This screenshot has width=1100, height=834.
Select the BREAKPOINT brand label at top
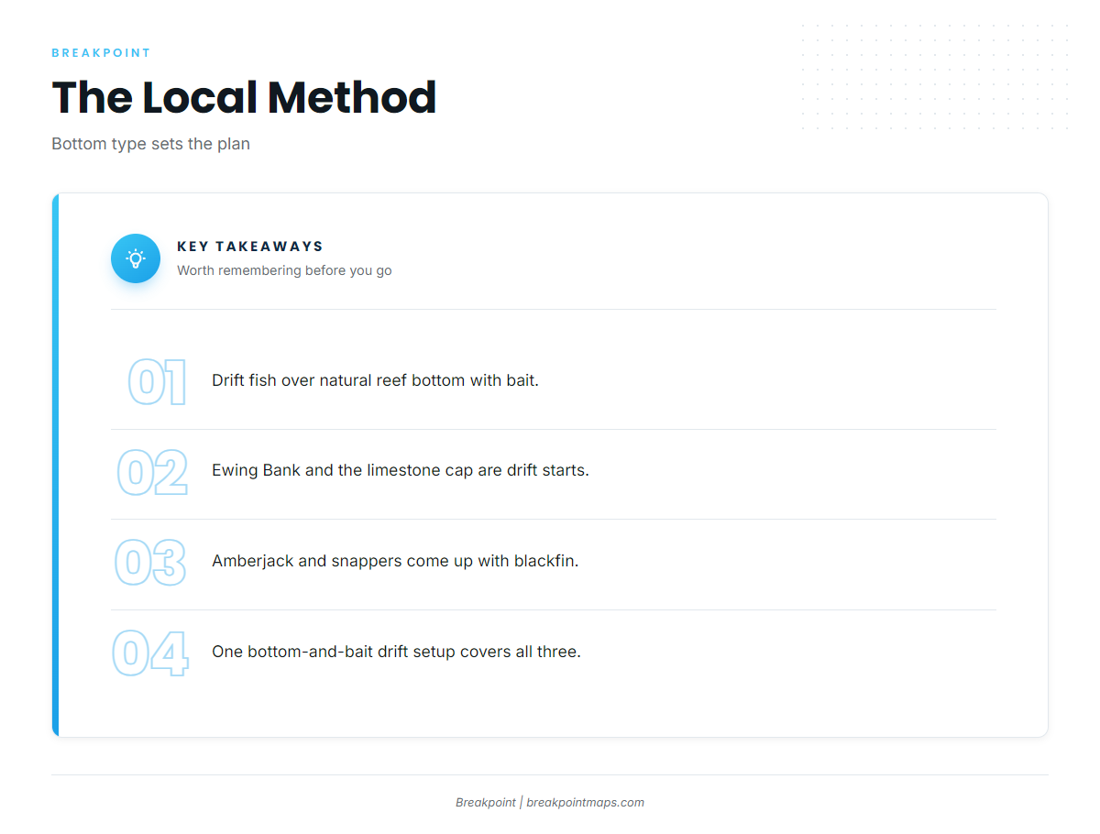[x=101, y=53]
